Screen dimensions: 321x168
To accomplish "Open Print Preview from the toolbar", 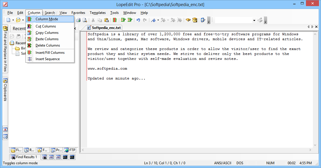I will point(85,20).
